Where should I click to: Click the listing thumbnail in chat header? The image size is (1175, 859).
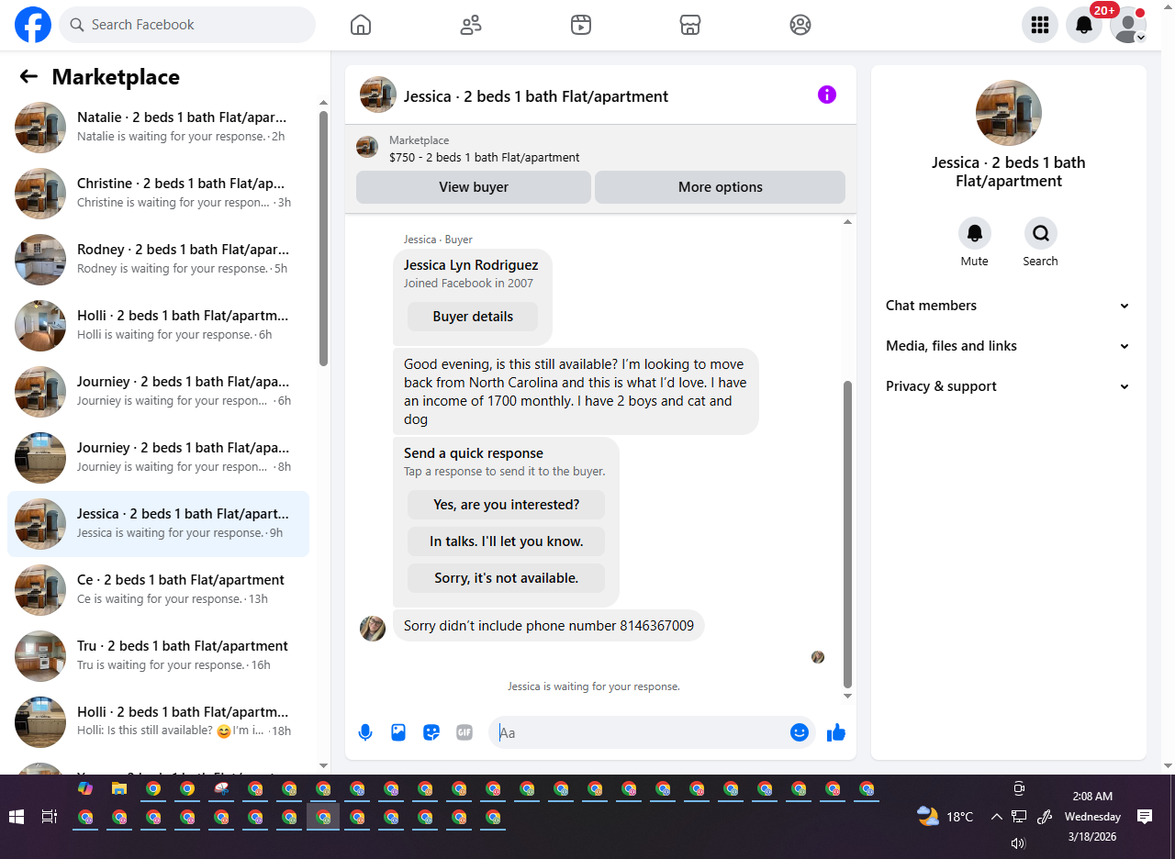coord(377,95)
